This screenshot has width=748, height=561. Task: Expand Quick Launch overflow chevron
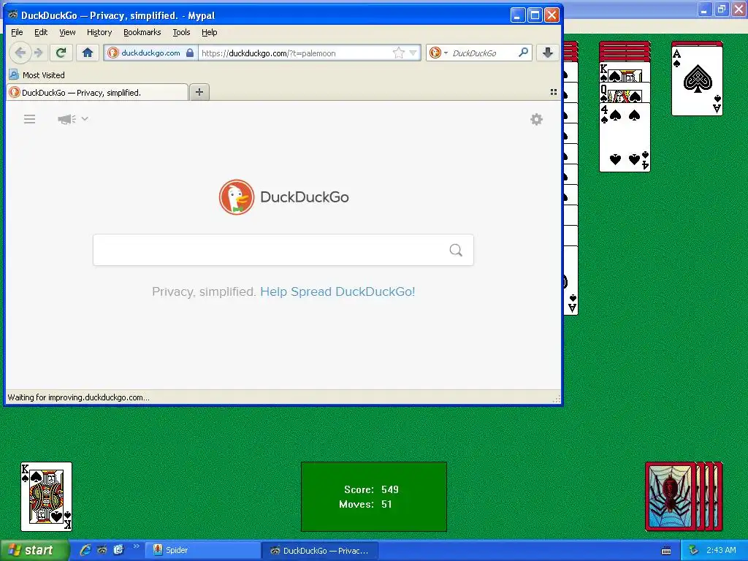[136, 546]
